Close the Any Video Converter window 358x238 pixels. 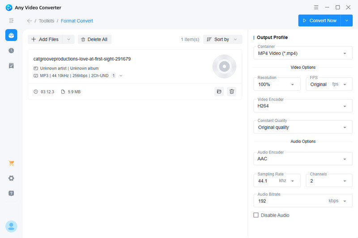point(348,7)
